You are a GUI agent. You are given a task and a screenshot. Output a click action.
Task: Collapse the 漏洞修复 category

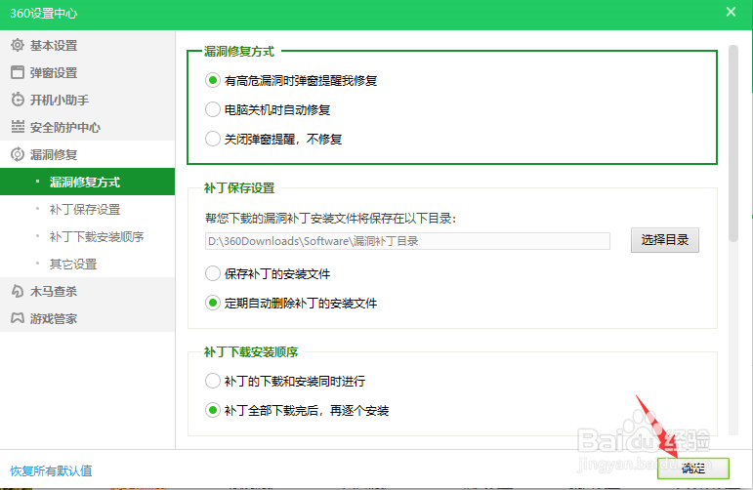pyautogui.click(x=87, y=154)
